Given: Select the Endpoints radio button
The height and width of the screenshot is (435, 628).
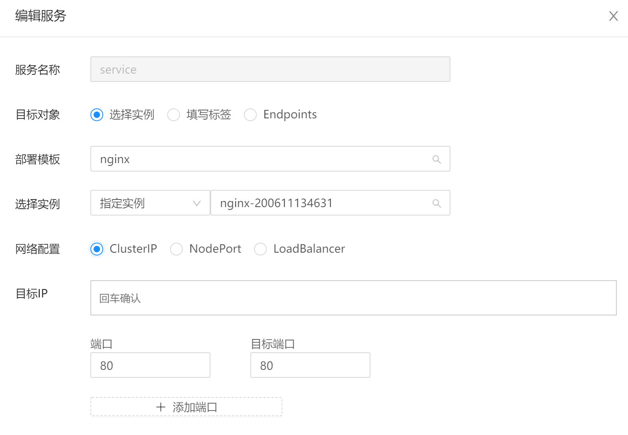Looking at the screenshot, I should (250, 115).
